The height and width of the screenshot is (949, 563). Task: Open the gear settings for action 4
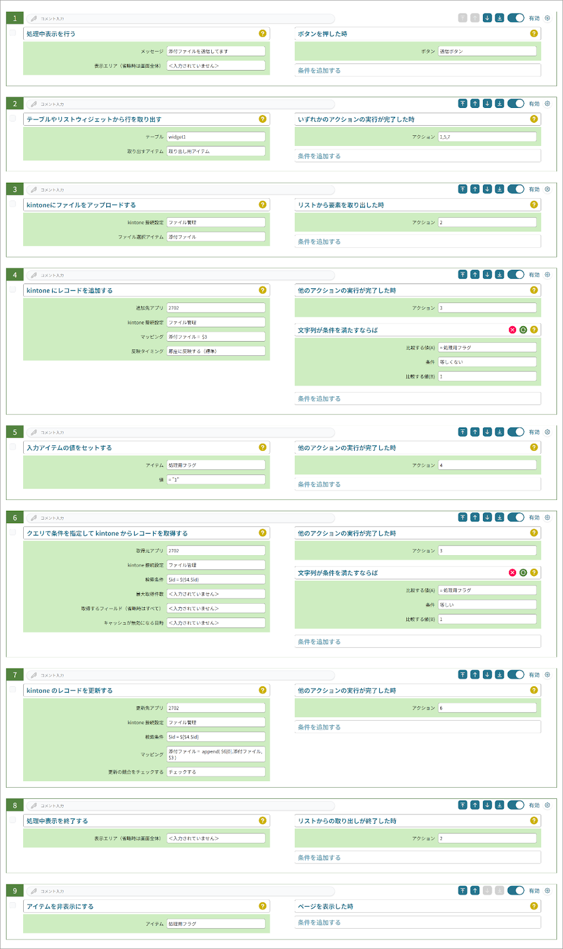pos(548,275)
